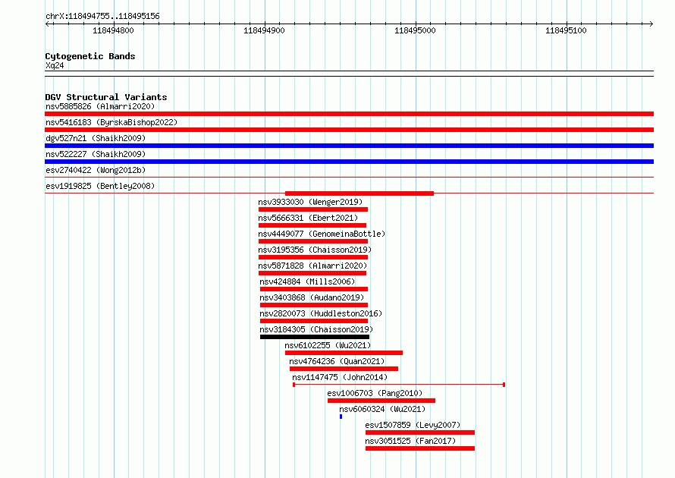Open nsv5871828 (Almarri2020) label
Viewport: 675px width, 478px height.
[312, 266]
